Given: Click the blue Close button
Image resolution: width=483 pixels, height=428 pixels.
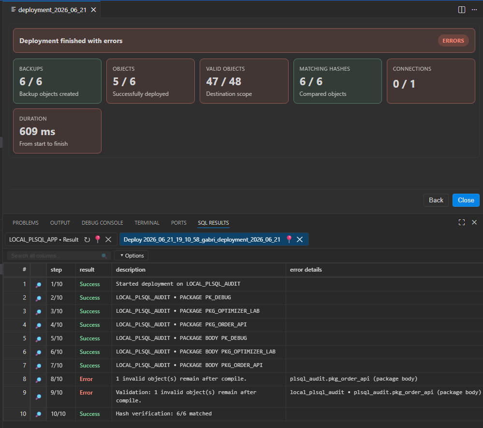Looking at the screenshot, I should point(466,200).
